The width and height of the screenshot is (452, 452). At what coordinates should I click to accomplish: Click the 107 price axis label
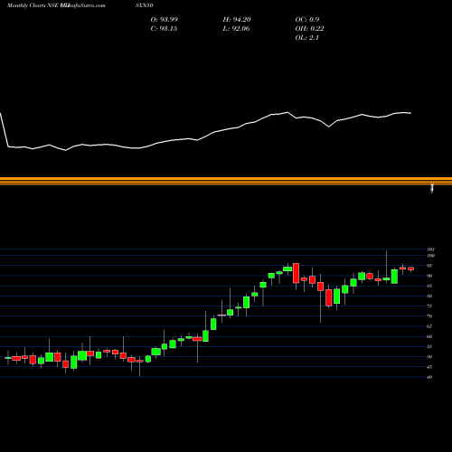coord(430,250)
